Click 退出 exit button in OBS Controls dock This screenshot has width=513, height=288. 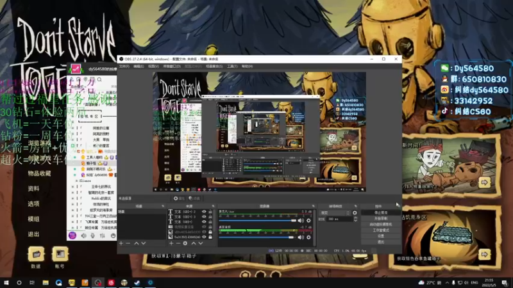click(381, 242)
